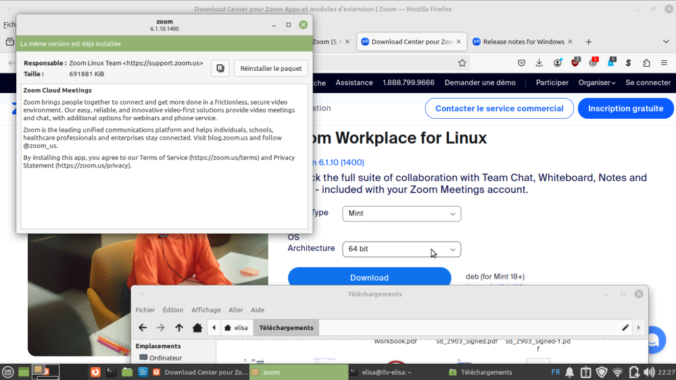Open the Linux Mint start menu
The width and height of the screenshot is (676, 380).
7,372
